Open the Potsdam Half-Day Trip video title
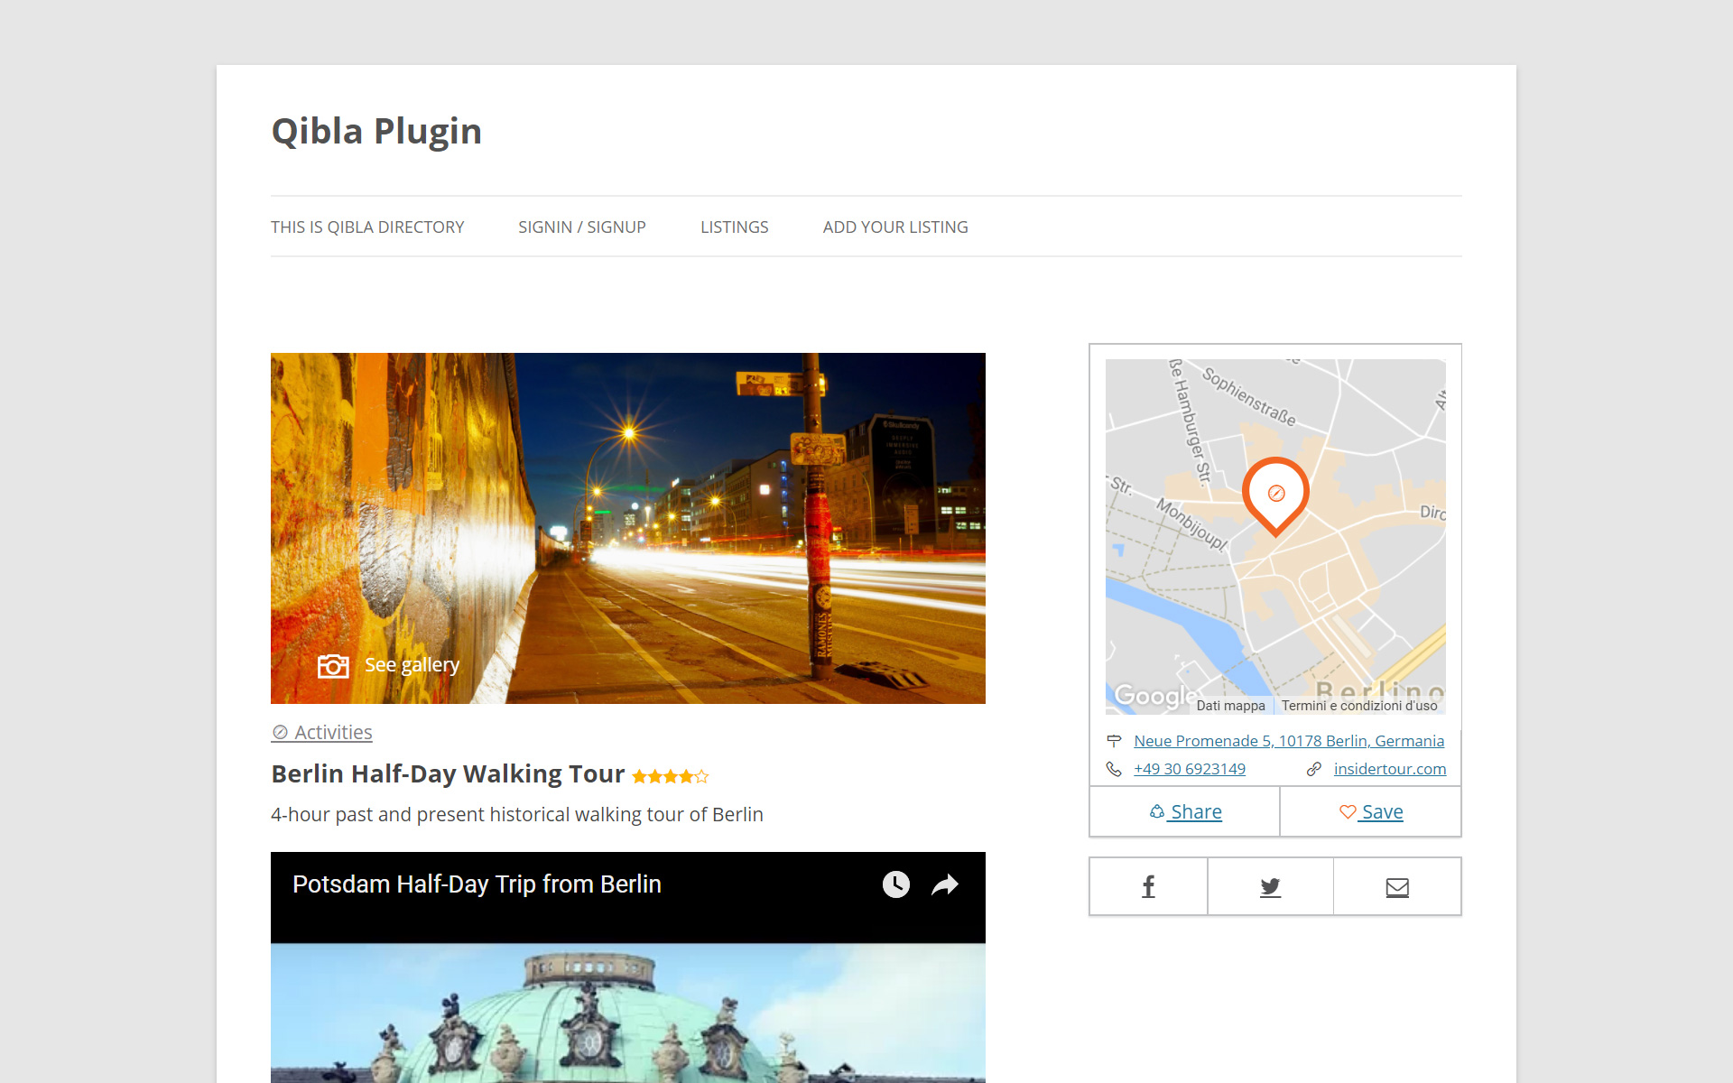 477,884
